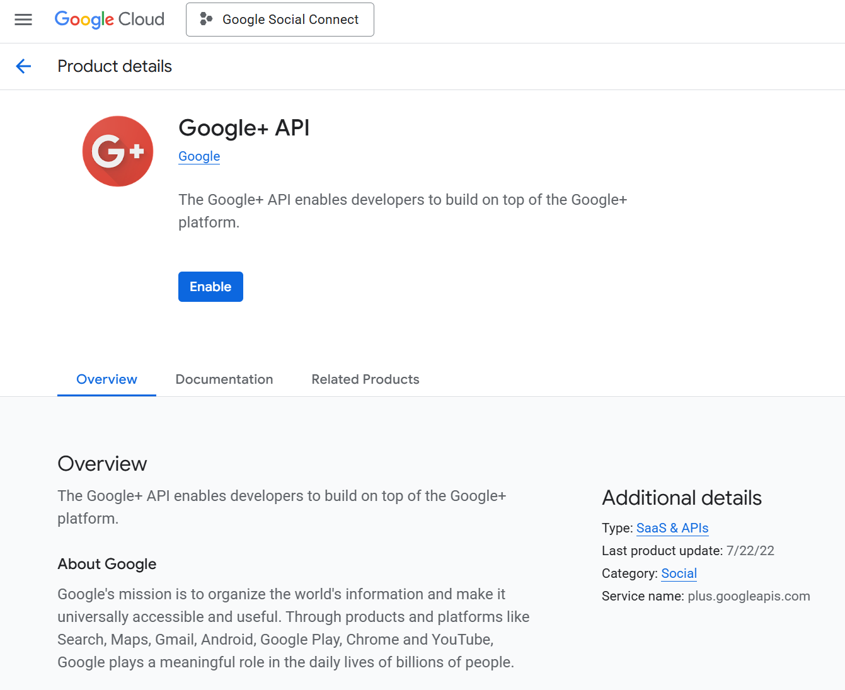The image size is (845, 690).
Task: Click the Google+ API red logo
Action: [x=118, y=151]
